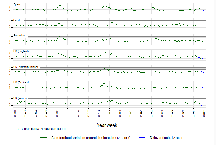
Task: Select 'Standardised variation around the baseline' legend text
Action: (91, 138)
